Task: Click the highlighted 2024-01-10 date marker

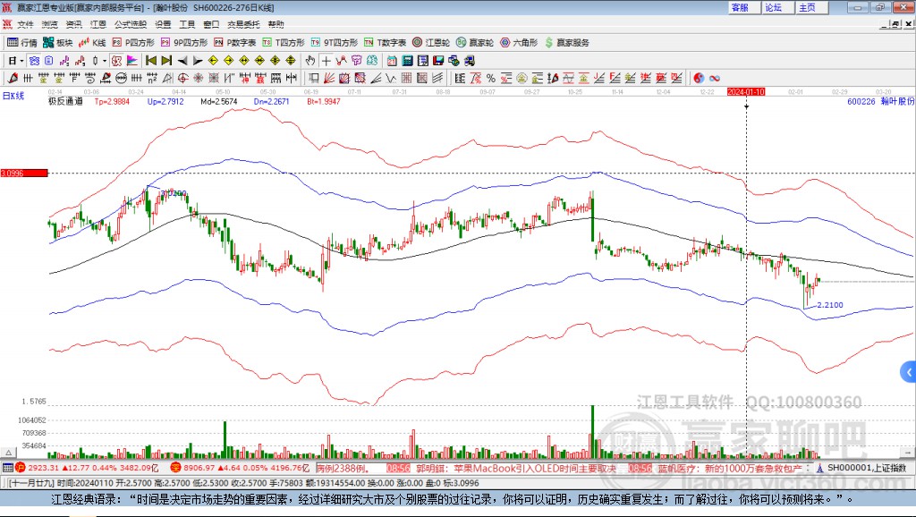Action: [746, 91]
